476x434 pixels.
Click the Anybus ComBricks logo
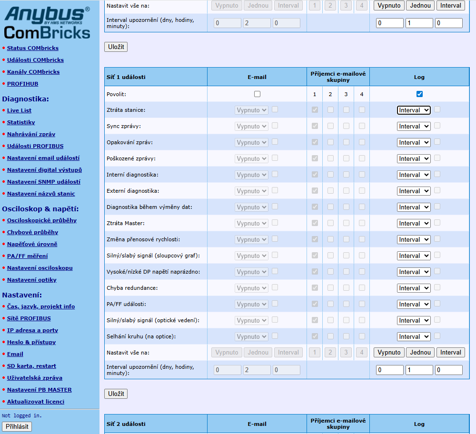pos(47,23)
